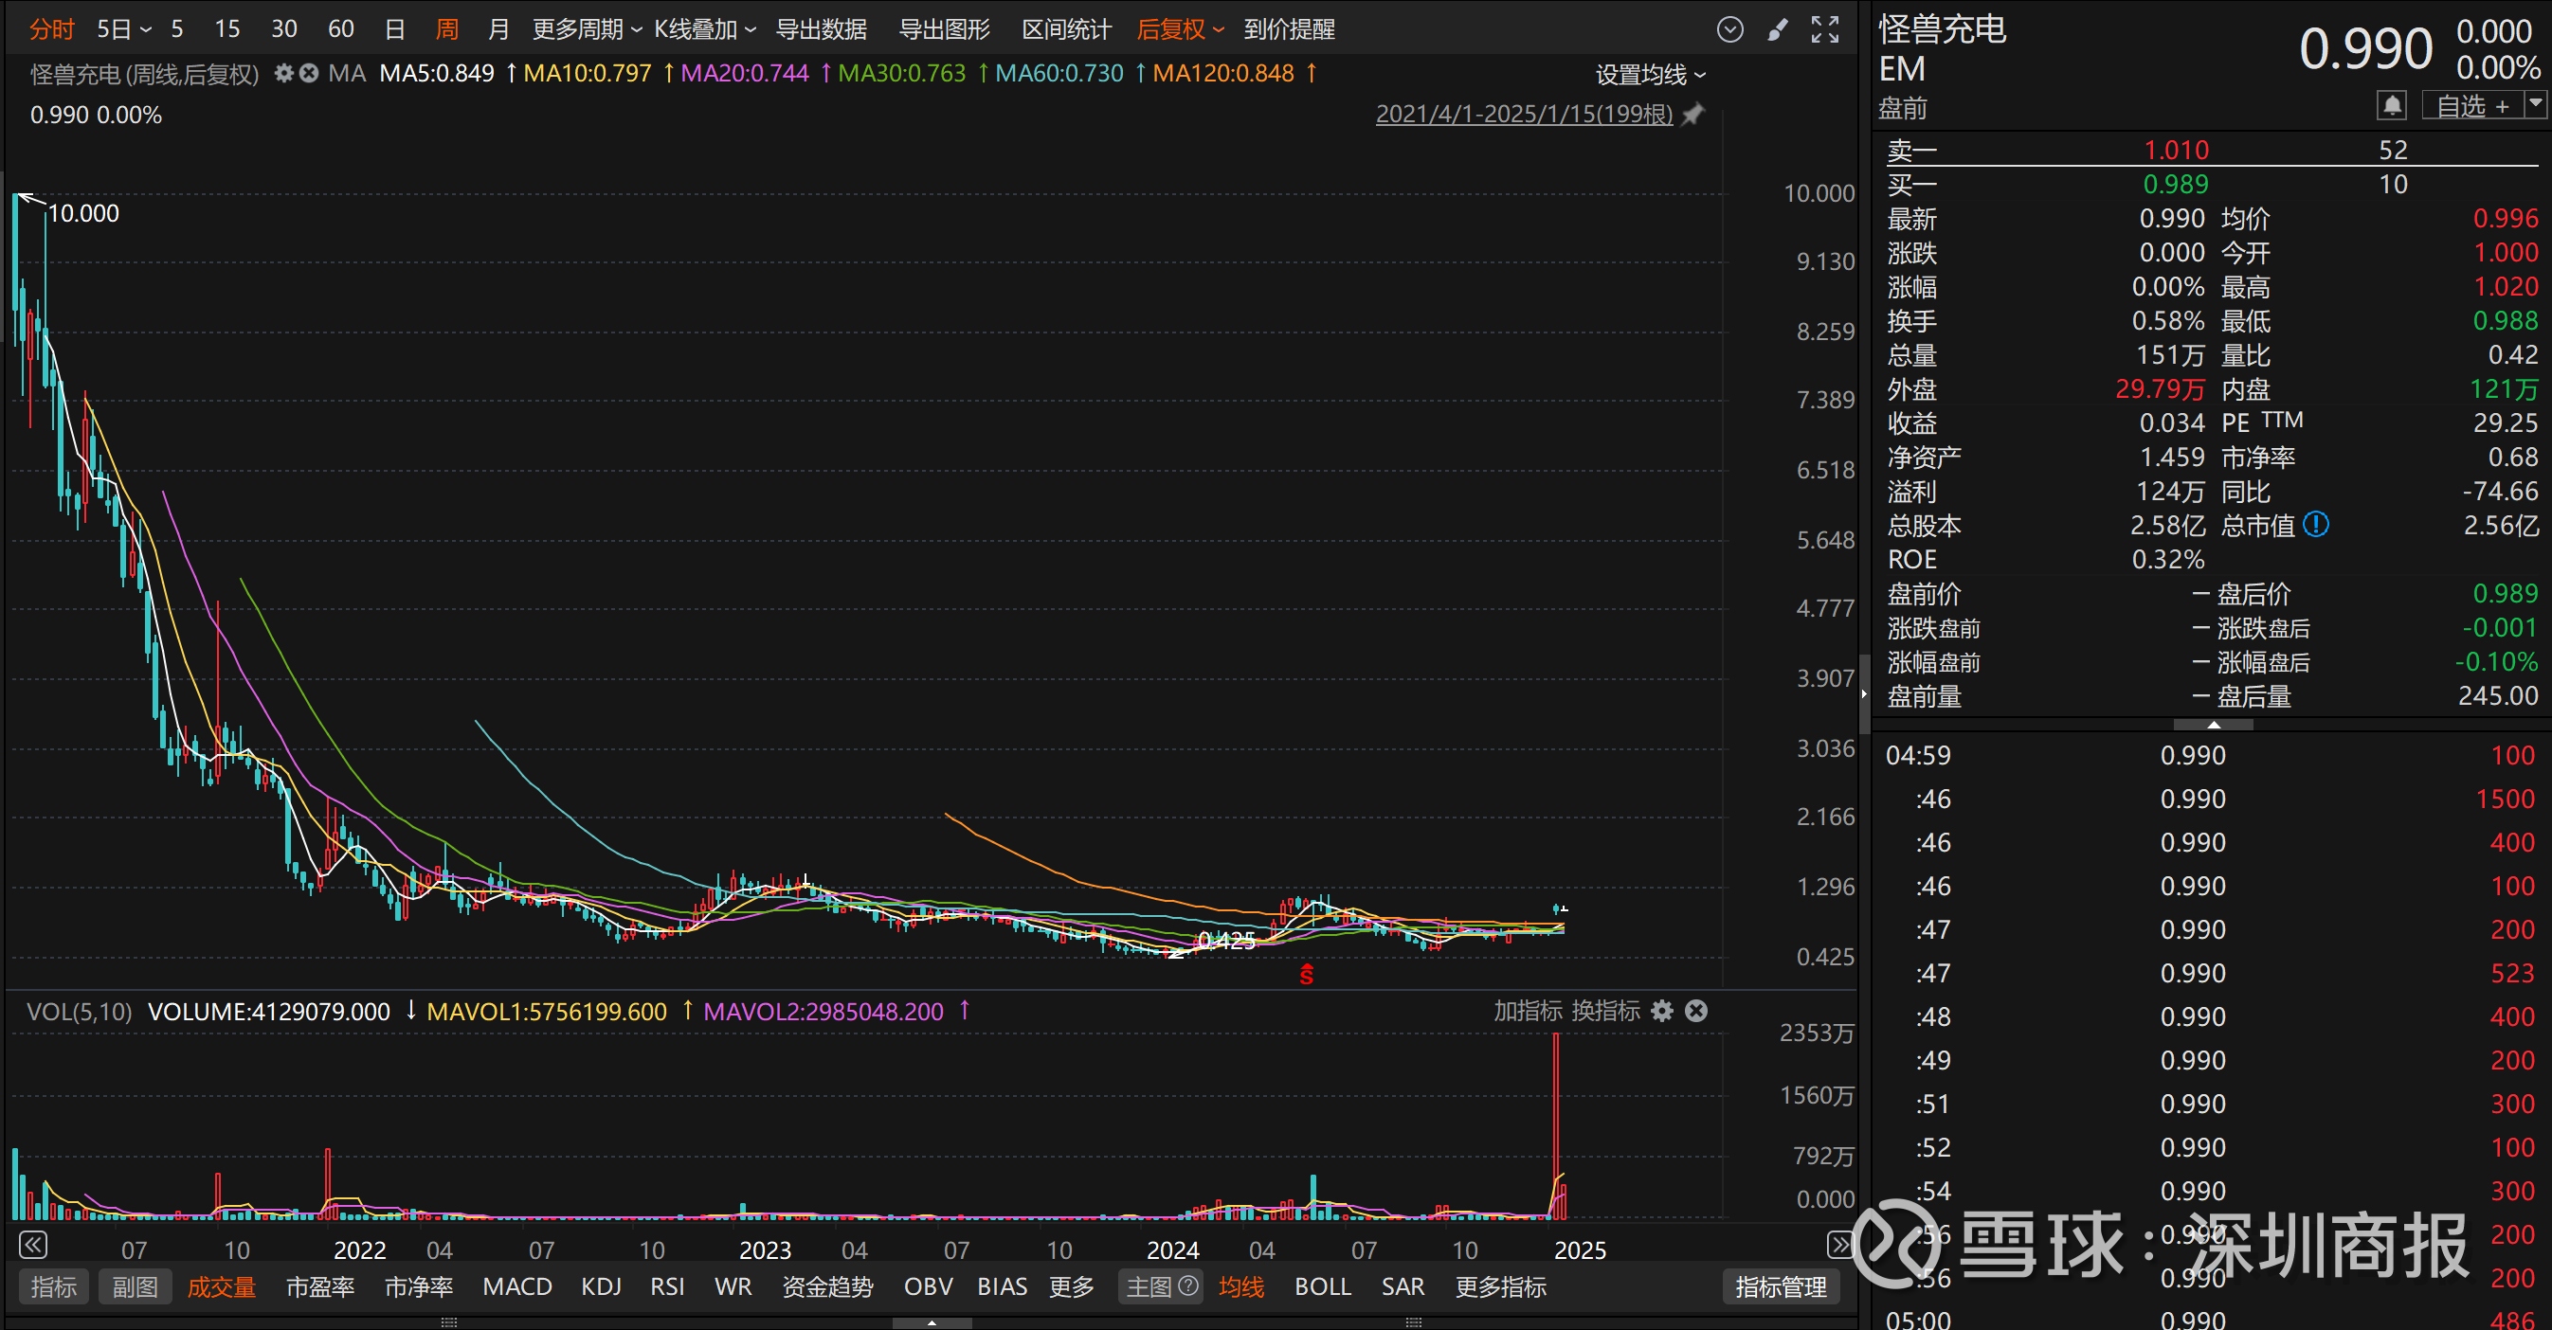
Task: Open the 后复权 adjustment dropdown
Action: pos(1179,29)
